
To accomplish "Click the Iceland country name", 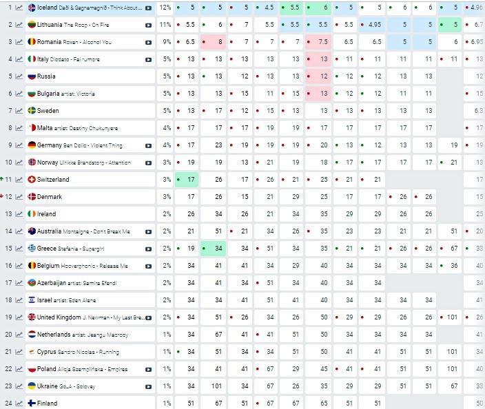I will coord(47,8).
